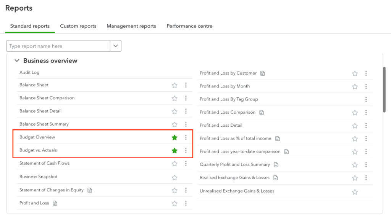Star Realised Exchange Gains & Losses
Screen dimensions: 391x215
pos(355,178)
